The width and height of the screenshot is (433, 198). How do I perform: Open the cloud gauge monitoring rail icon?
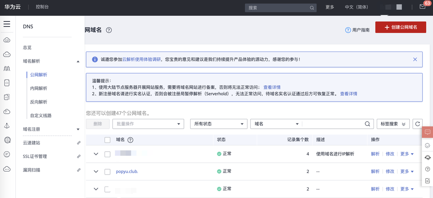7,111
